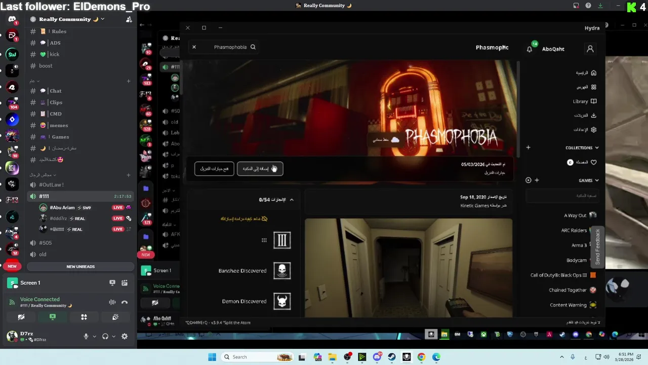Open the memes channel
648x365 pixels.
pos(80,125)
